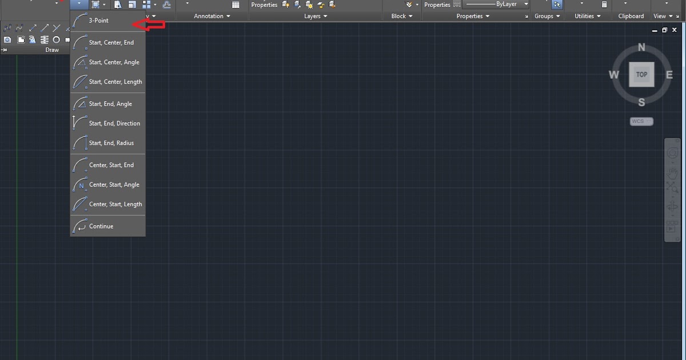Open the Properties panel dialog launcher
Screen dimensions: 686x360
[527, 15]
